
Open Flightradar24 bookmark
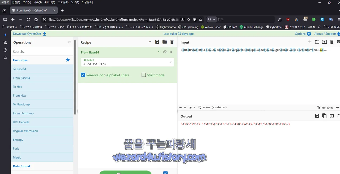coord(166,27)
